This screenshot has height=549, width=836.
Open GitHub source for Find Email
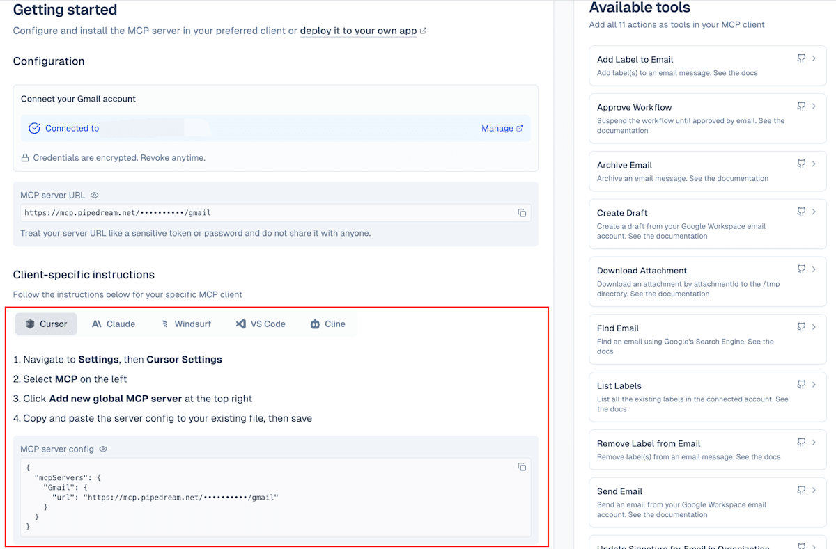[801, 327]
